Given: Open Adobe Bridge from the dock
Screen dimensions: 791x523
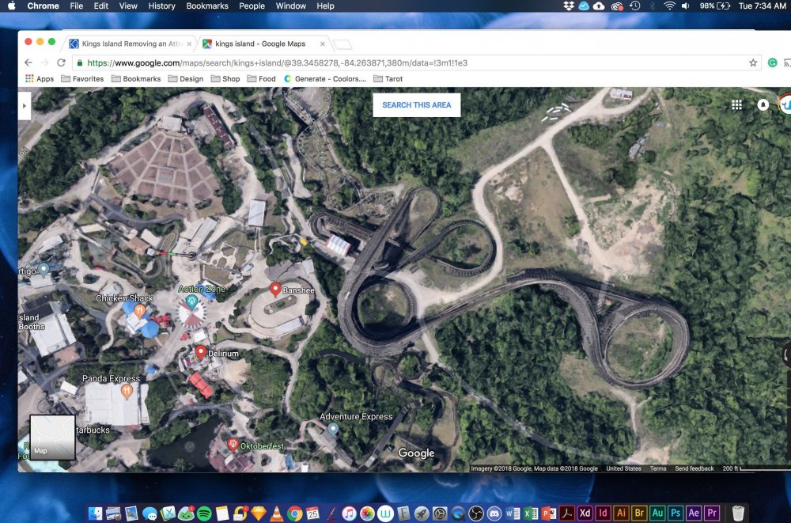Looking at the screenshot, I should click(639, 514).
